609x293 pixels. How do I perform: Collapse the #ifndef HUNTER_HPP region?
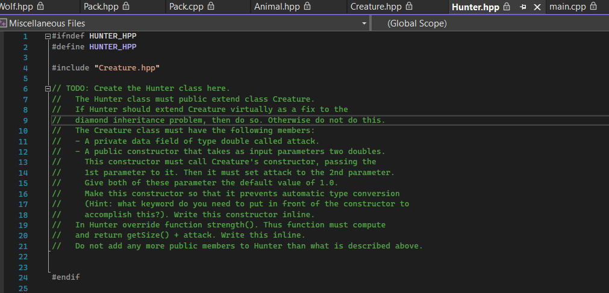(x=48, y=36)
